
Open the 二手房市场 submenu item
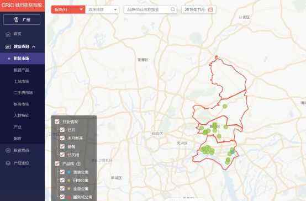click(23, 93)
